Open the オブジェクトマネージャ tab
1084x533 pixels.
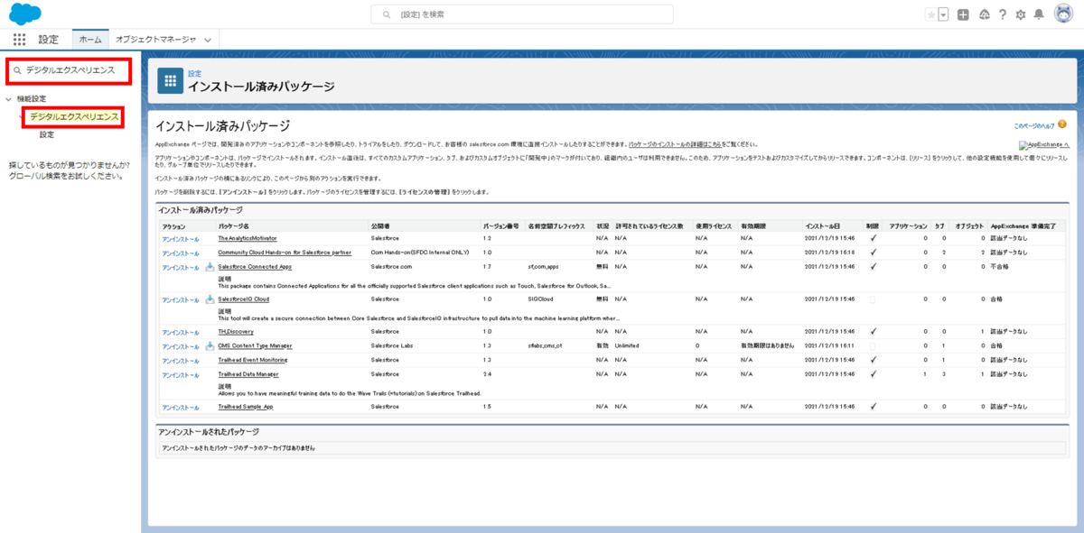pyautogui.click(x=155, y=40)
